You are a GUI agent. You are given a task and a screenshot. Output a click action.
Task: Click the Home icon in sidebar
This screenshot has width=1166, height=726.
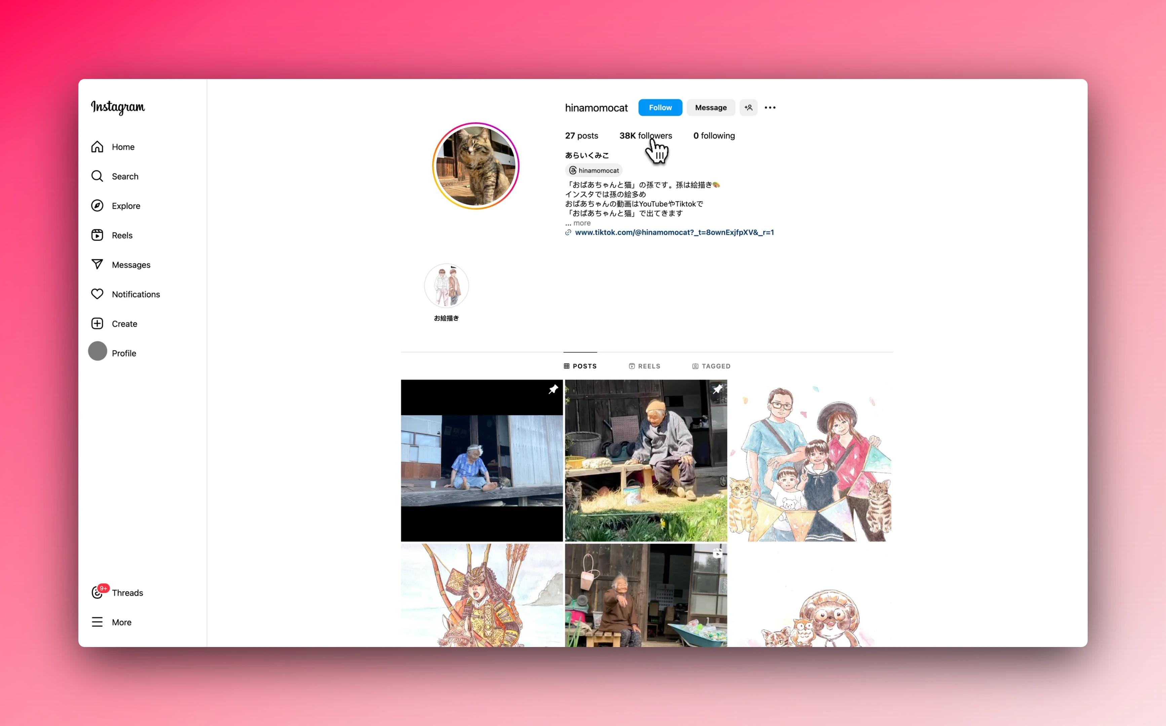[98, 146]
